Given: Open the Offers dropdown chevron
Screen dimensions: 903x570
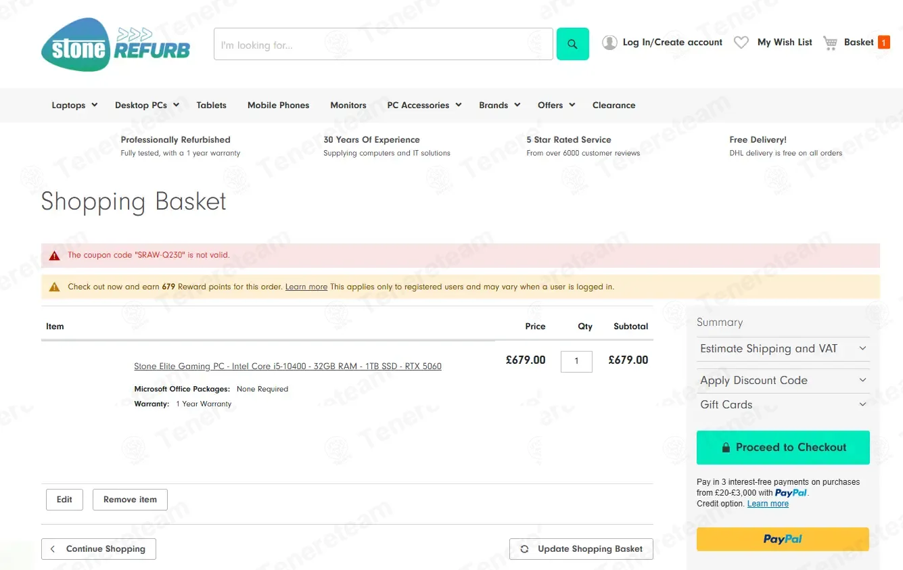Looking at the screenshot, I should point(572,105).
